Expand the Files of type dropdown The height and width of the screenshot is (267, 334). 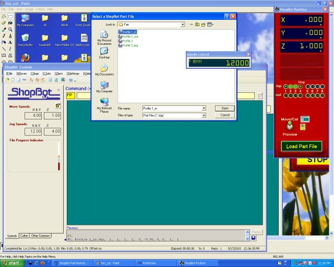(x=204, y=115)
